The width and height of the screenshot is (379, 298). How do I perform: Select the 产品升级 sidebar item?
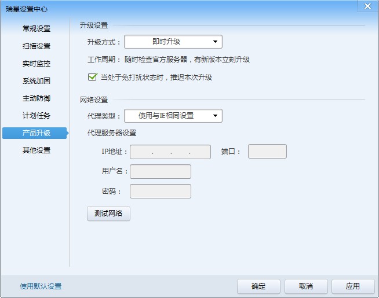(x=35, y=133)
